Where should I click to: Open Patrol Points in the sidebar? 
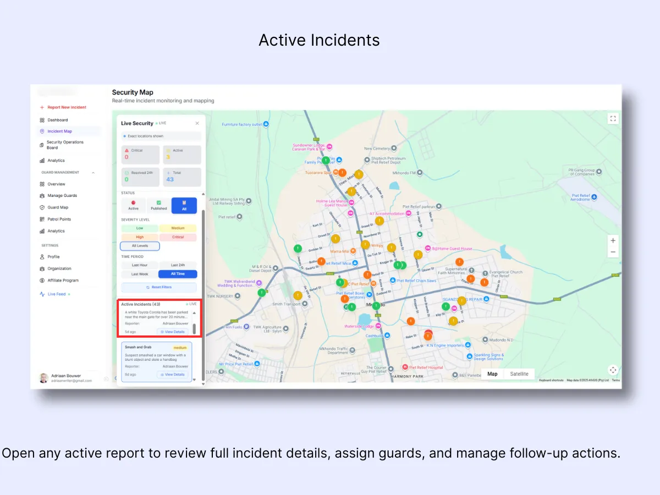coord(62,219)
